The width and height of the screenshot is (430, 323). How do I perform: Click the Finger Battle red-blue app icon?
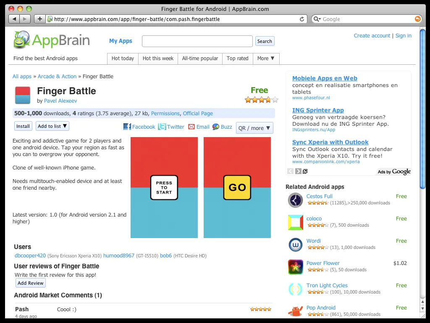23,95
